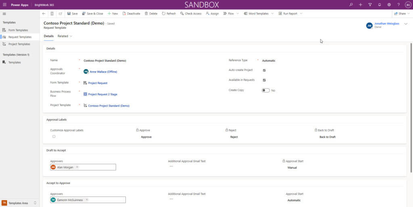Click the Share button
Viewport: 413px width, 207px height.
pos(400,14)
